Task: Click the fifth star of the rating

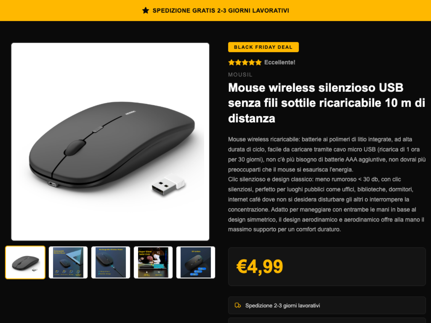Action: [x=258, y=62]
